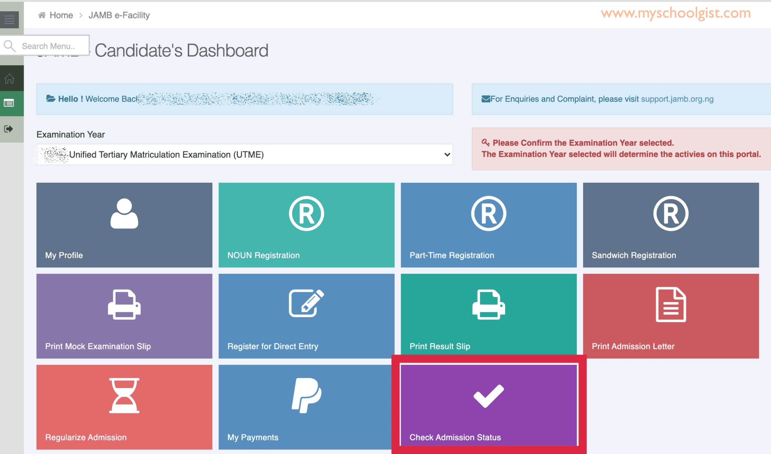771x454 pixels.
Task: Click the Search Menu input field
Action: click(49, 46)
